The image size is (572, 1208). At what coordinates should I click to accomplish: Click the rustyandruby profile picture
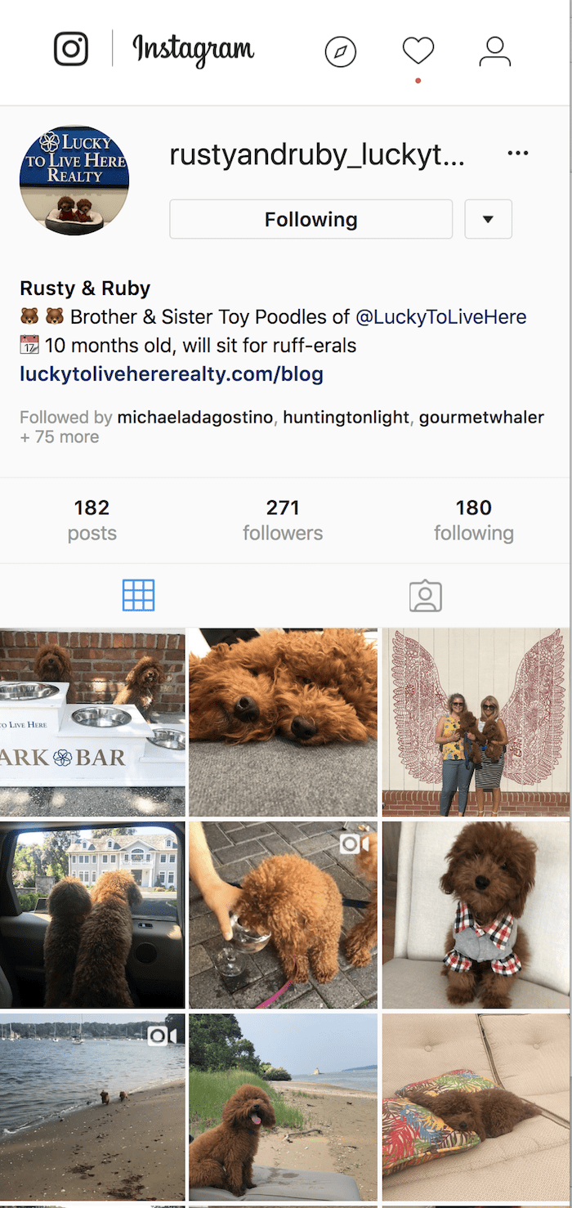(74, 181)
